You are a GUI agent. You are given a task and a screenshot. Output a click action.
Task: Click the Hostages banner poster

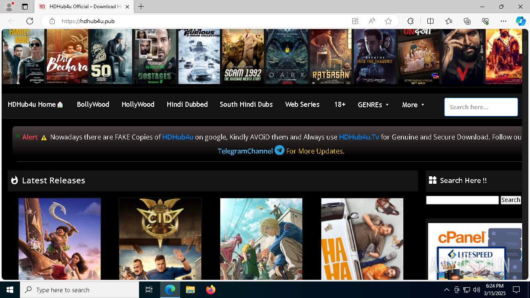point(155,56)
